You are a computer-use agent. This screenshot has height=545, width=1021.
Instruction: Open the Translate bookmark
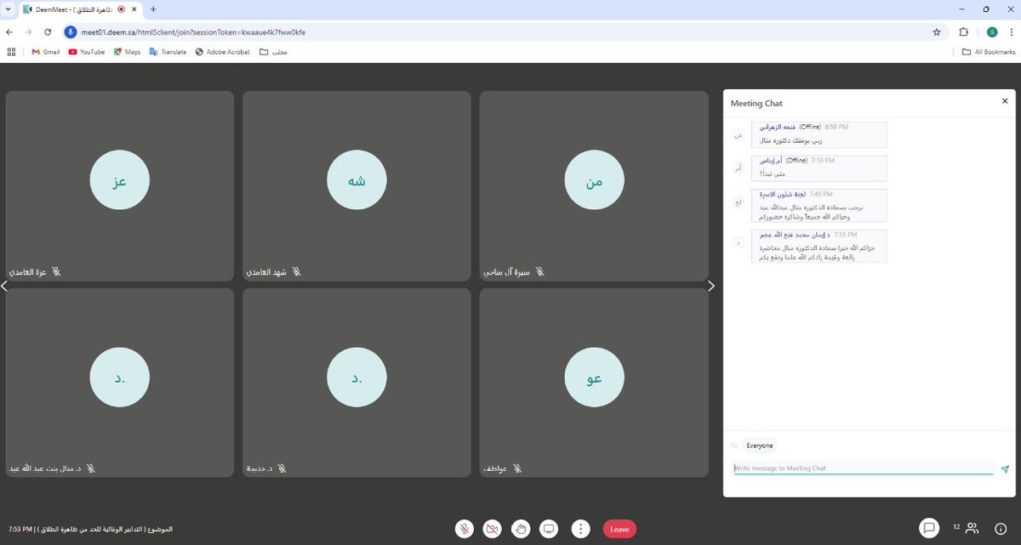coord(168,51)
